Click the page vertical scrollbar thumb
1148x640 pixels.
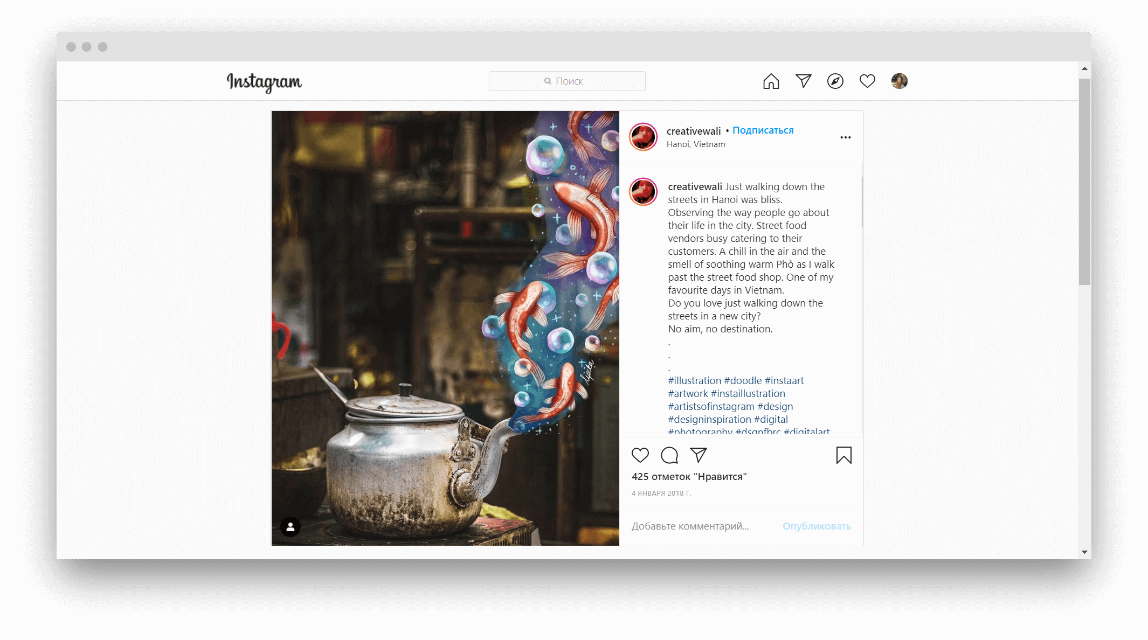click(1085, 182)
